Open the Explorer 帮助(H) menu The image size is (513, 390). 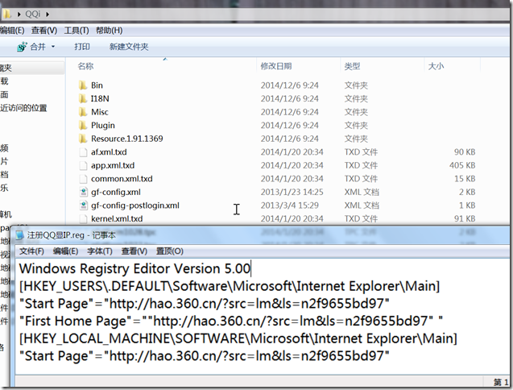coord(110,31)
